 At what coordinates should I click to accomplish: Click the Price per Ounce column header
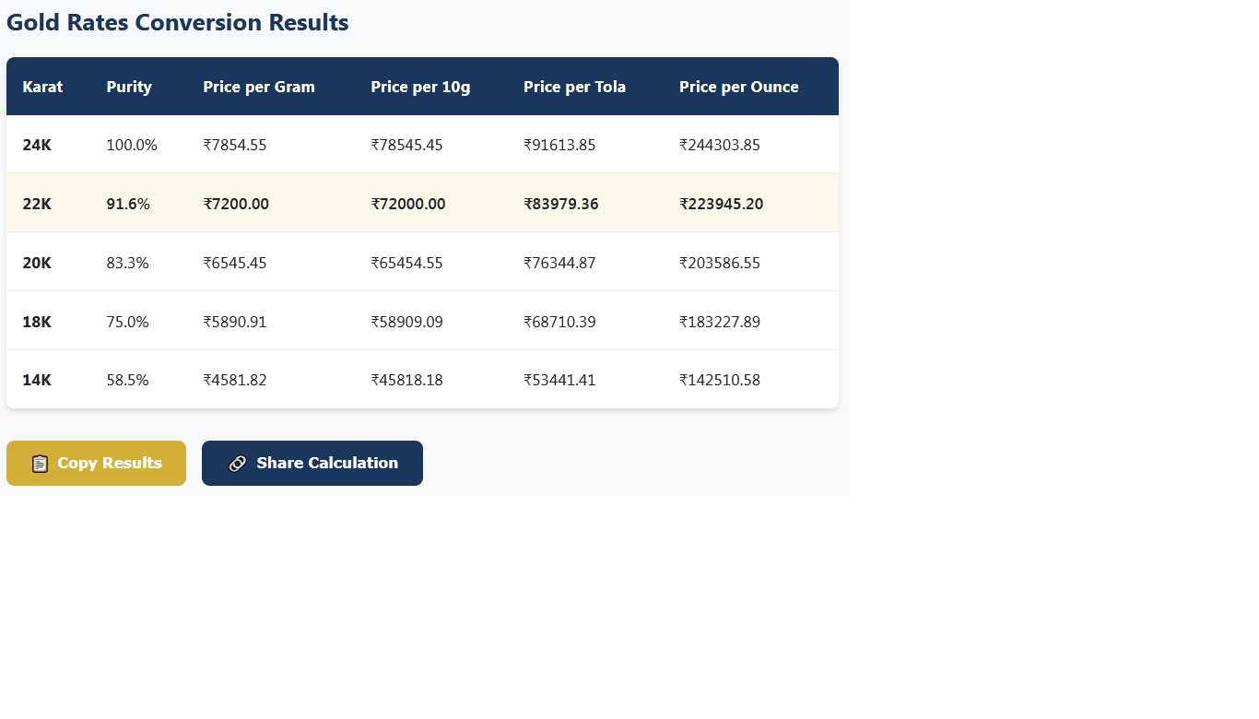(x=738, y=86)
